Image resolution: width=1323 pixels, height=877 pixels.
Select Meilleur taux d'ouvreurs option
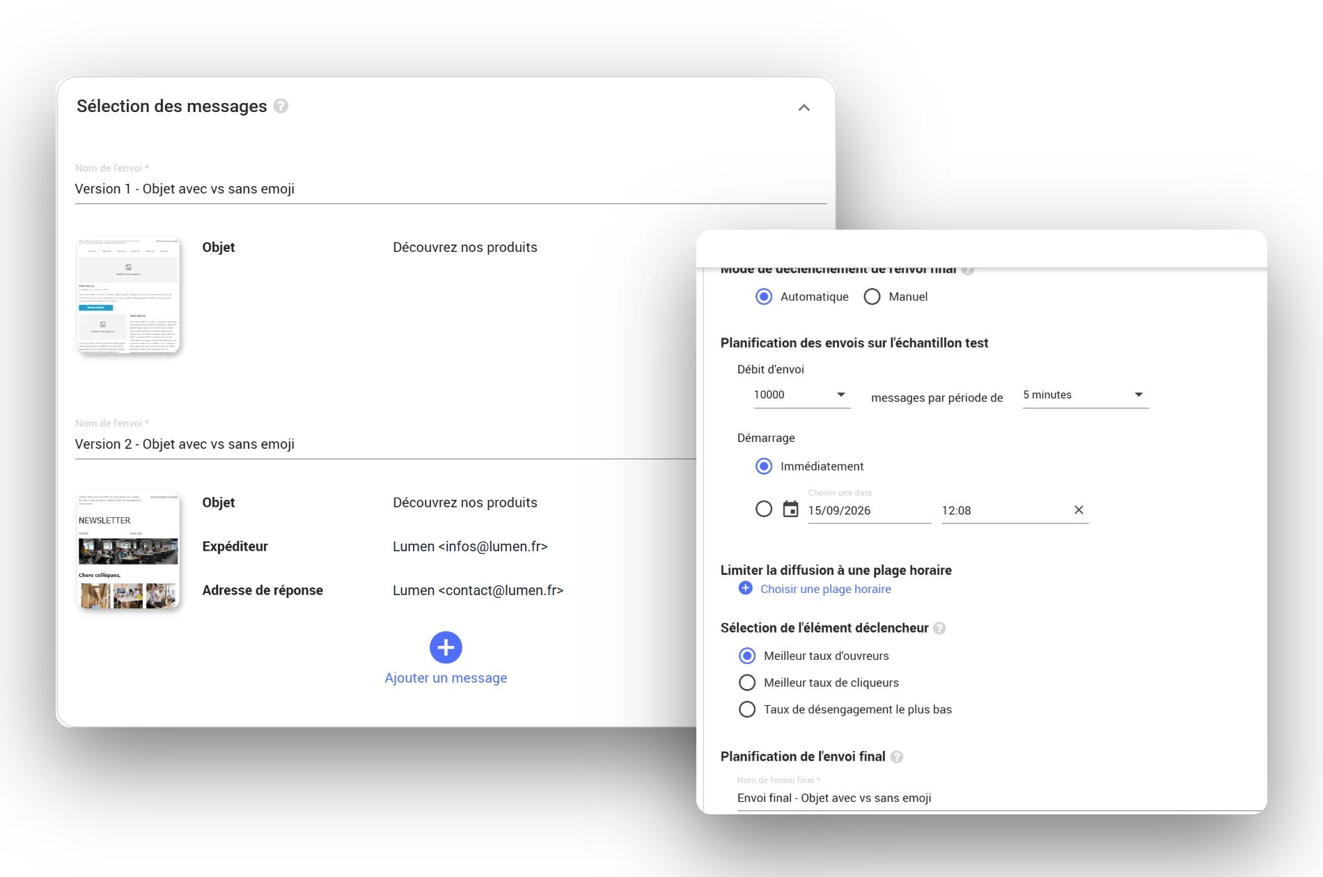click(x=747, y=656)
